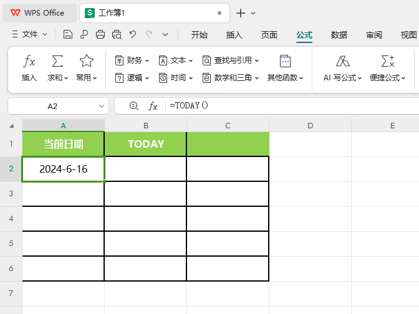Open the print preview icon
Viewport: 419px width, 314px height.
coord(117,35)
